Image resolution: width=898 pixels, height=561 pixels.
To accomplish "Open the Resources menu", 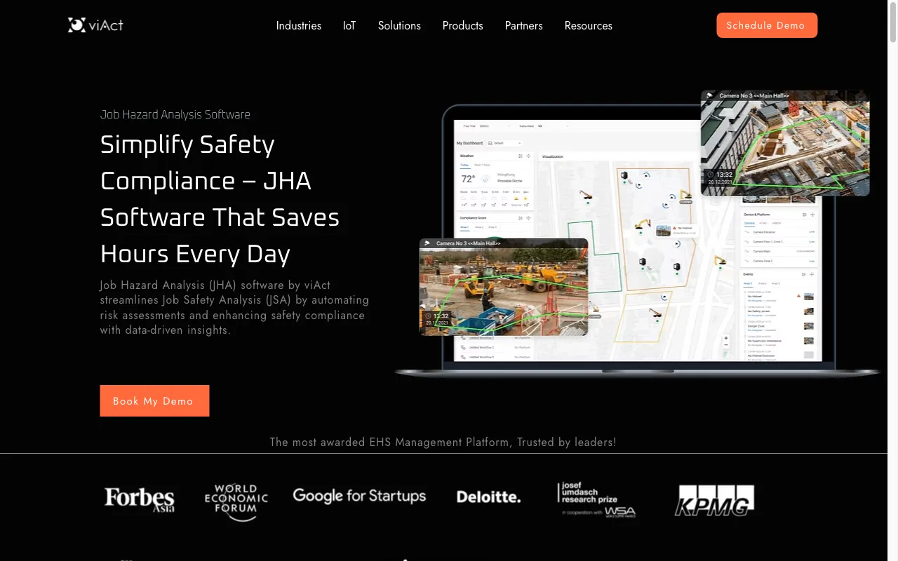I will (x=589, y=26).
